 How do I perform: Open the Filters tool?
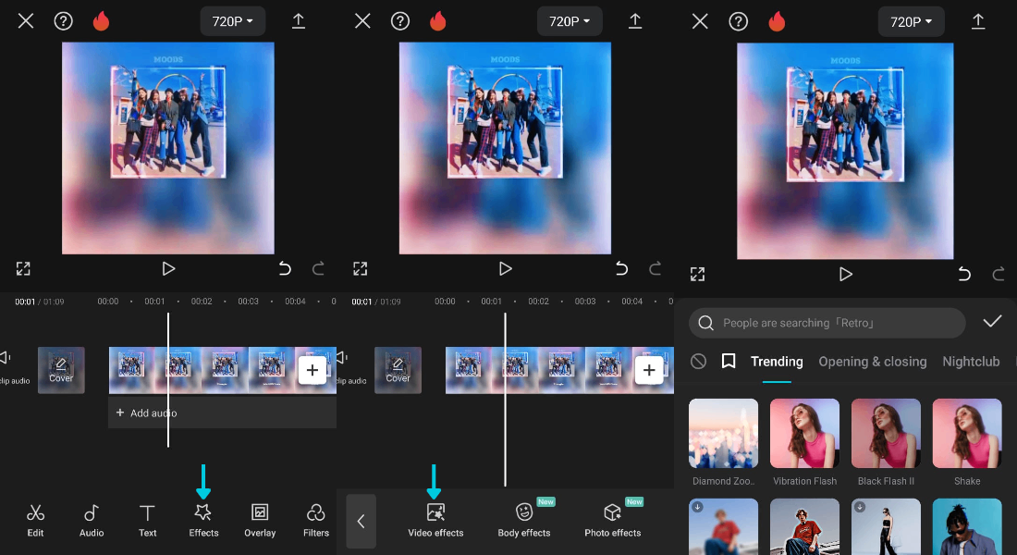(x=316, y=521)
